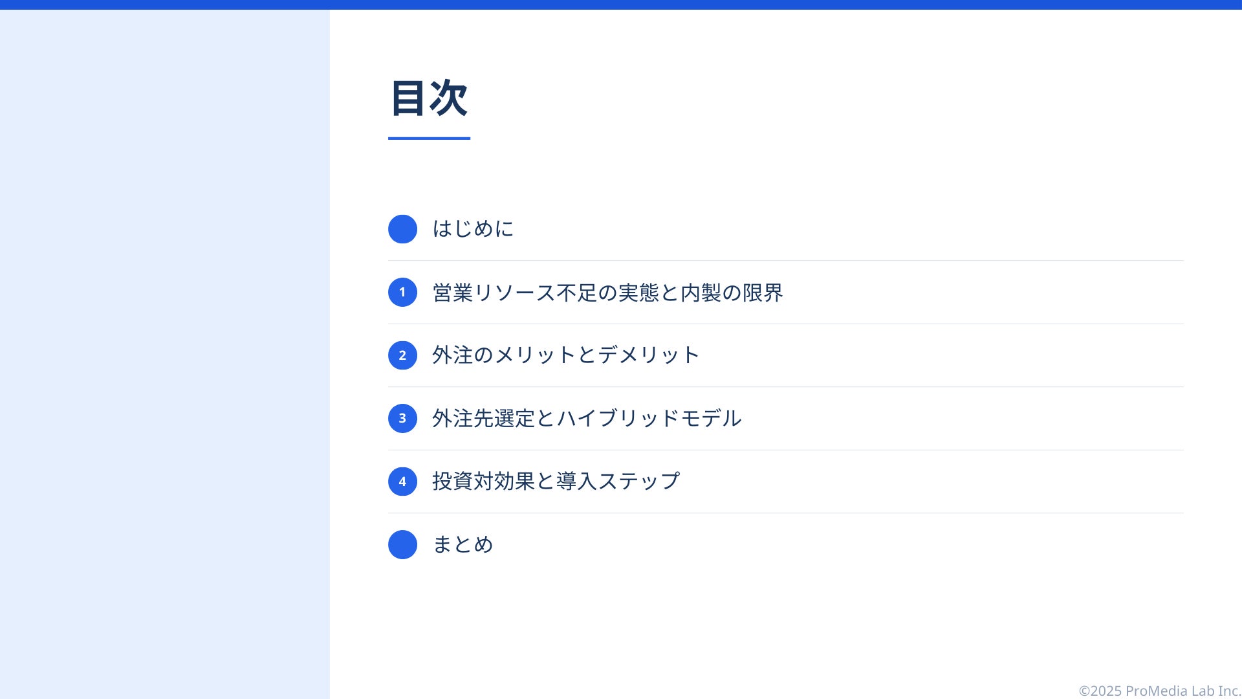Click the number 1 circle badge

point(402,292)
